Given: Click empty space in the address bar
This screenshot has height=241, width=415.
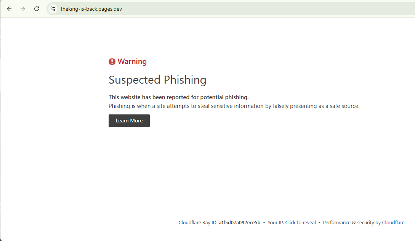Looking at the screenshot, I should point(265,9).
